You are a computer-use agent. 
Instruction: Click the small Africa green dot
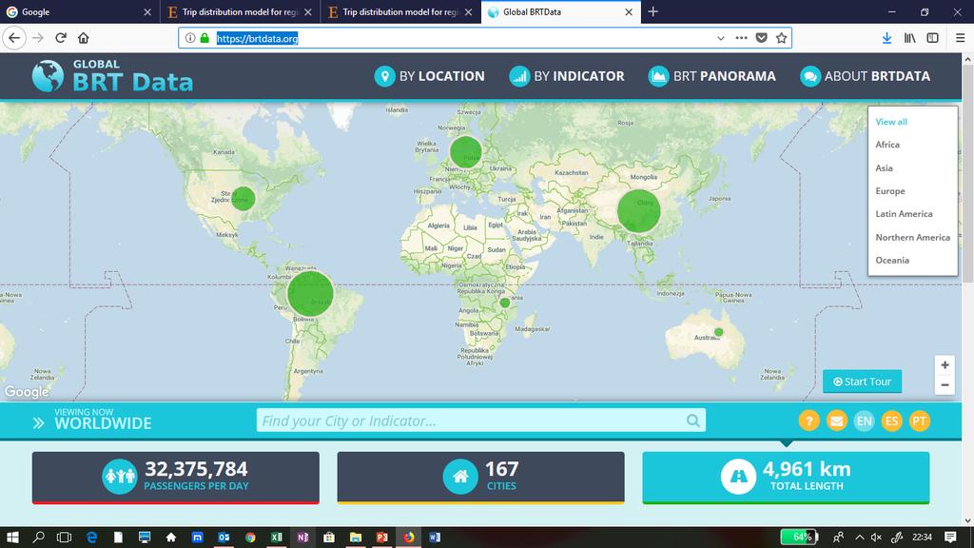click(505, 303)
